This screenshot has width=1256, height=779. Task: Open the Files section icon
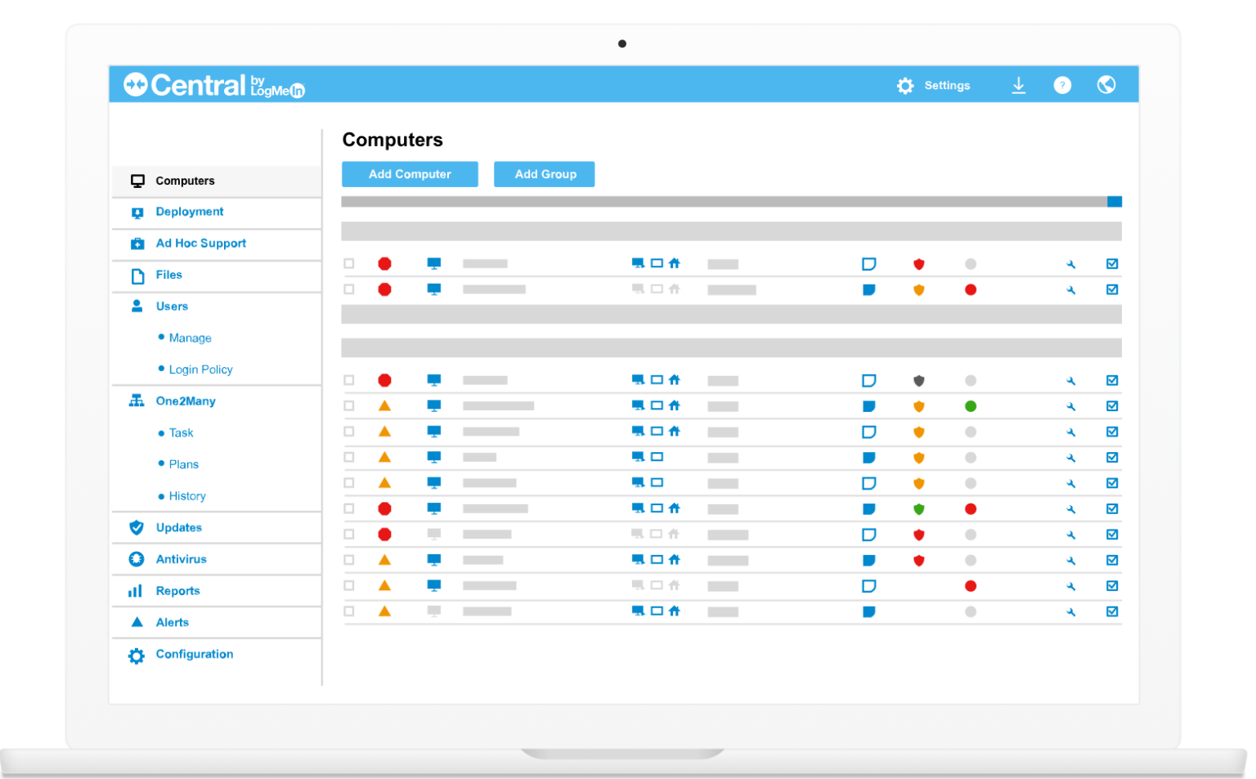[x=136, y=275]
